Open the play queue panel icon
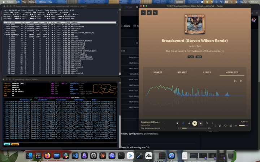This screenshot has height=162, width=260. coord(231,126)
